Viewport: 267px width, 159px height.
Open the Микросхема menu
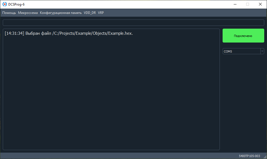pos(28,13)
